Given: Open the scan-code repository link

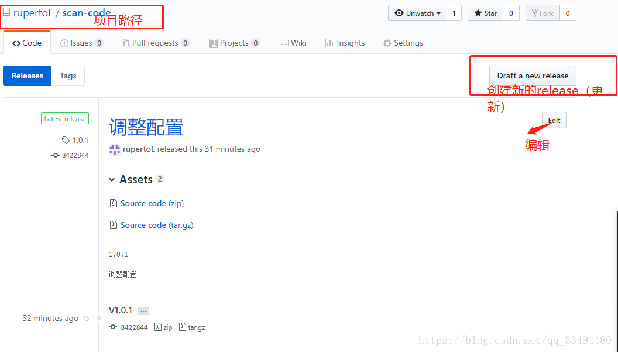Looking at the screenshot, I should tap(86, 13).
